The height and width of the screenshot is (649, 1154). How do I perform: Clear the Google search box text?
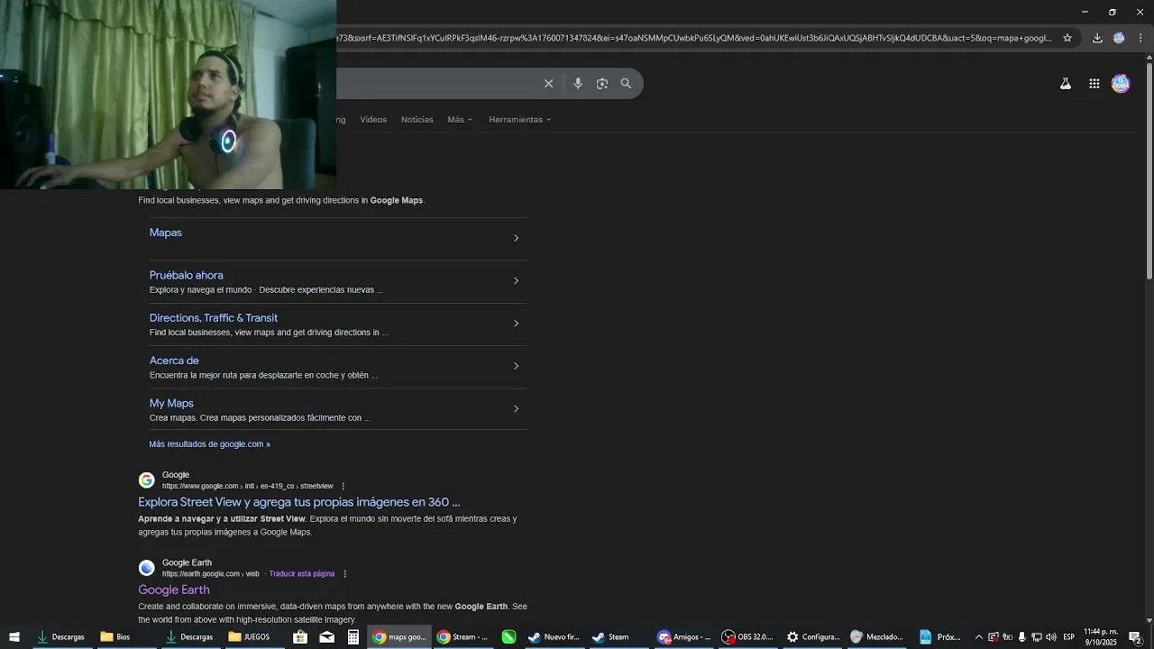tap(548, 84)
